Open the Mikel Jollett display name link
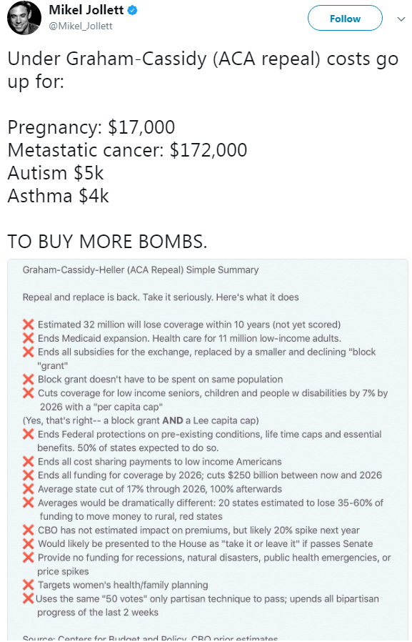 pyautogui.click(x=86, y=10)
